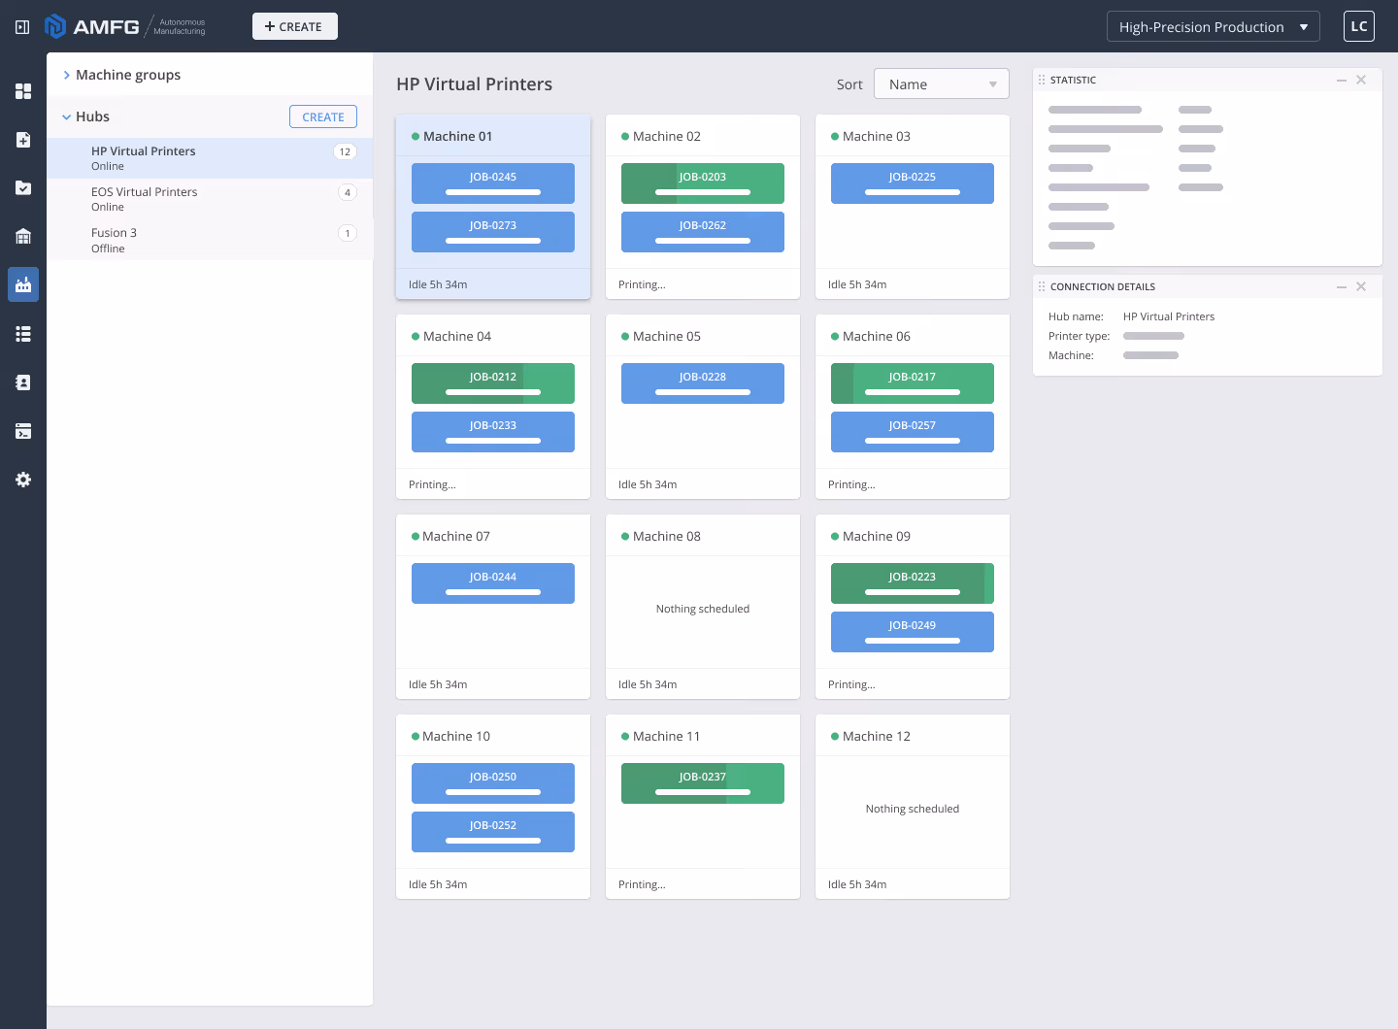Viewport: 1398px width, 1029px height.
Task: Open the new file icon in the sidebar
Action: [x=23, y=140]
